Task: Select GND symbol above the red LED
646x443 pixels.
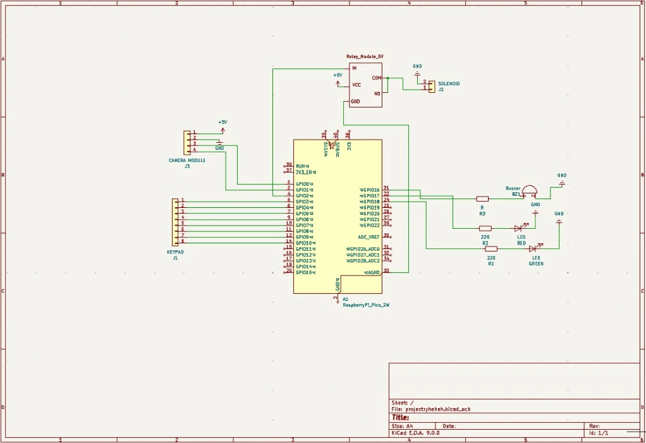Action: point(535,209)
